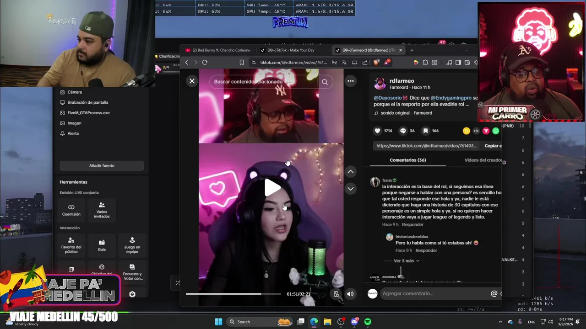Image resolution: width=586 pixels, height=329 pixels.
Task: Click Añadir fuente button
Action: point(102,165)
